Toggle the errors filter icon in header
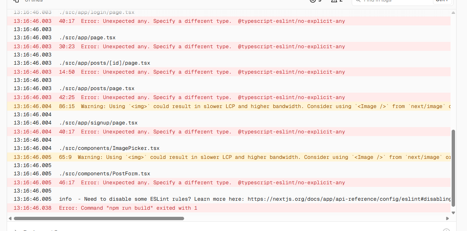The height and width of the screenshot is (231, 467). point(313,1)
